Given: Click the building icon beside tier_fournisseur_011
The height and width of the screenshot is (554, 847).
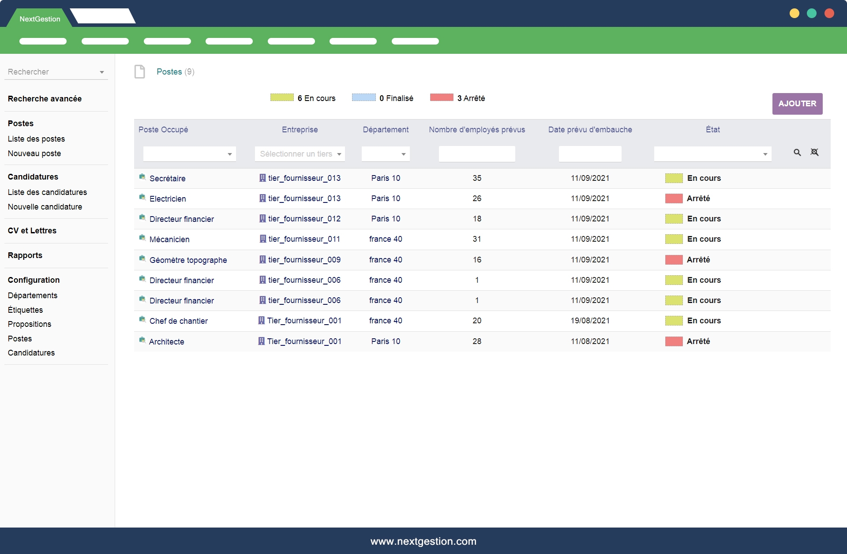Looking at the screenshot, I should pyautogui.click(x=263, y=239).
